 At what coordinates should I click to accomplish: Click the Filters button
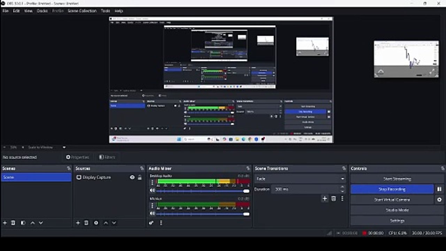[107, 157]
